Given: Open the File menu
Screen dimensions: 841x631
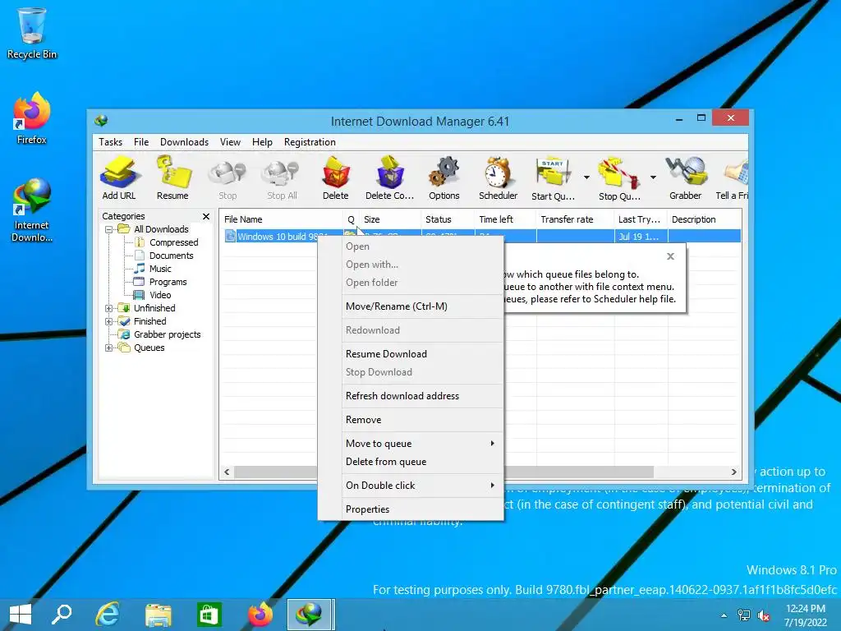Looking at the screenshot, I should click(141, 142).
